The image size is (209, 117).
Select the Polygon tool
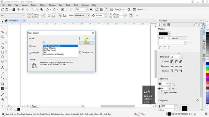pyautogui.click(x=3, y=61)
